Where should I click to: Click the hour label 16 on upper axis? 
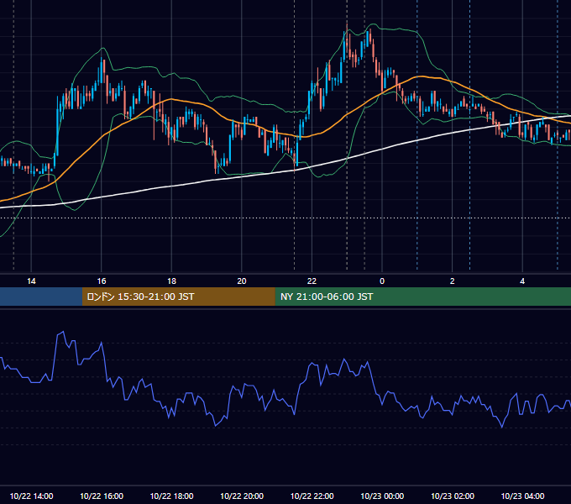(x=102, y=281)
